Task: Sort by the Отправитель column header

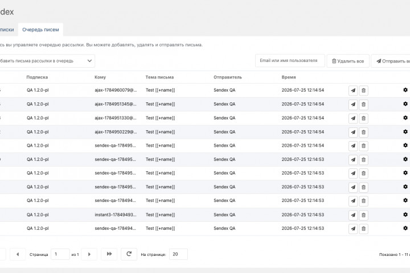Action: tap(228, 77)
